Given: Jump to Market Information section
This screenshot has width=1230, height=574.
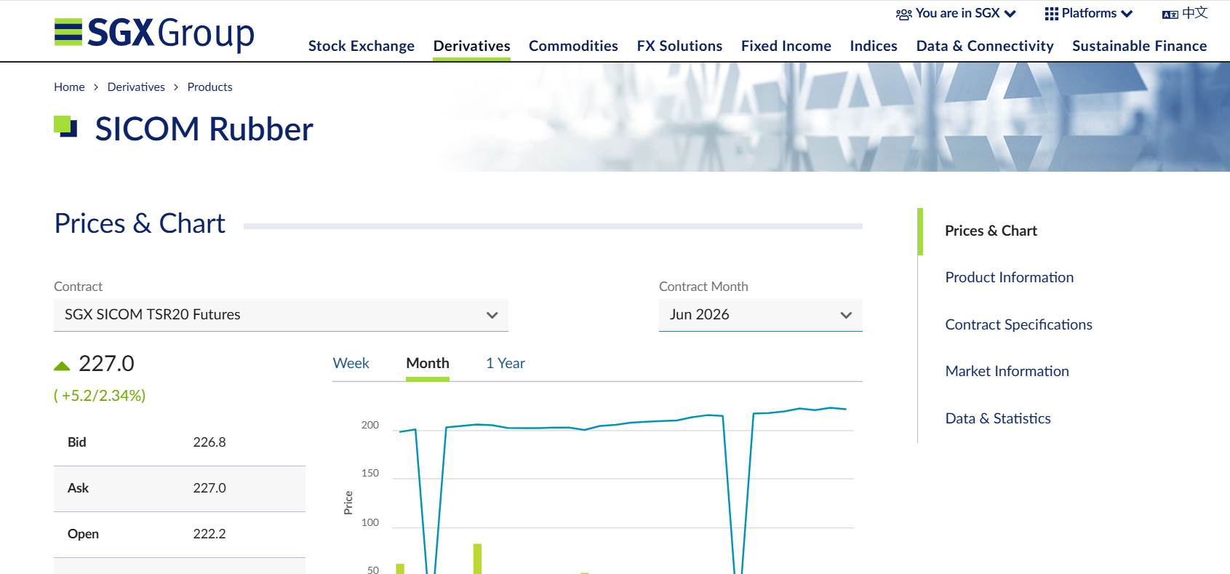Looking at the screenshot, I should [x=1007, y=371].
